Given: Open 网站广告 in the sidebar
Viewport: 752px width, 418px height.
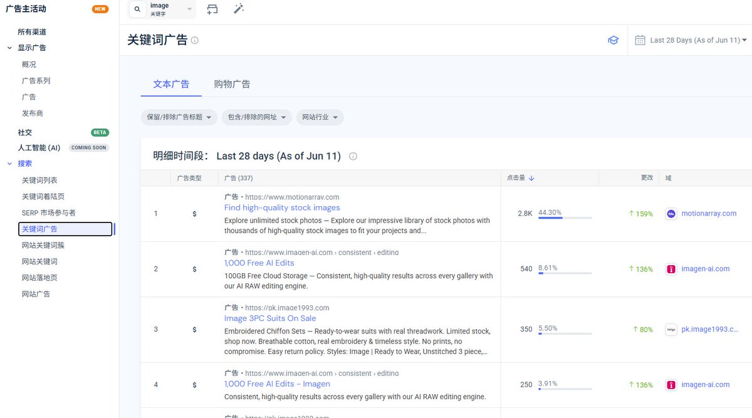Looking at the screenshot, I should point(36,294).
